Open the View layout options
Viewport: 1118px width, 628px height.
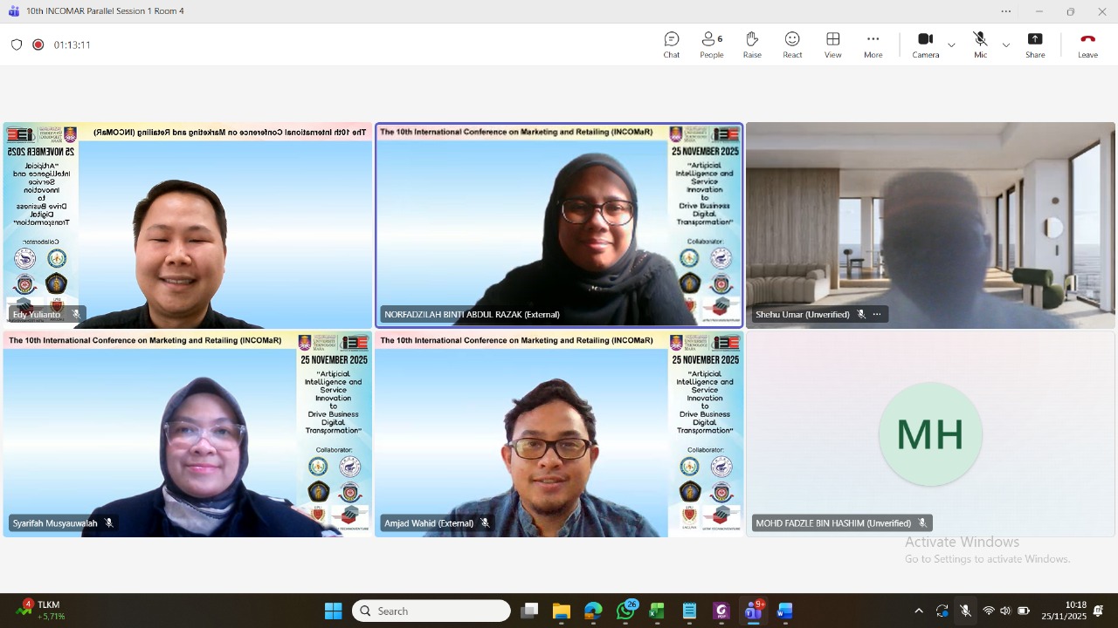pyautogui.click(x=832, y=44)
